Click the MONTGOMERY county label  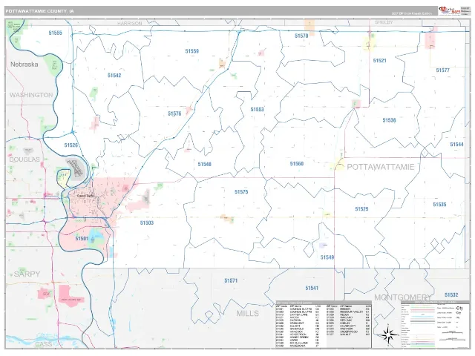point(403,297)
